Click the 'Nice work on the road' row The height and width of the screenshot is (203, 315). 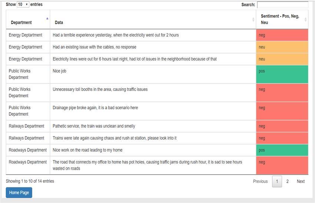click(x=87, y=150)
